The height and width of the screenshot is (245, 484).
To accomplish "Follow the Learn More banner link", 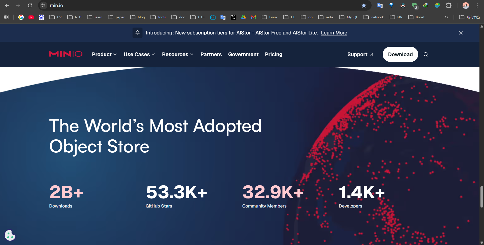I will [x=334, y=33].
